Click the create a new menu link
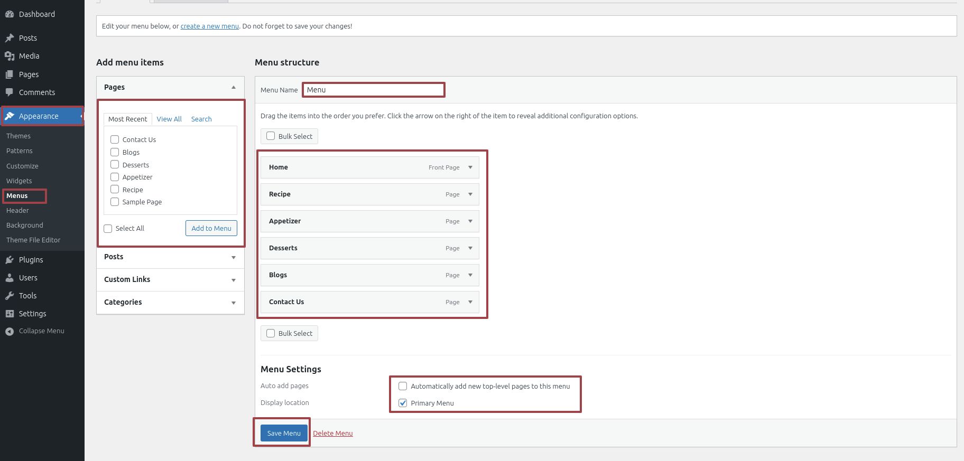 pyautogui.click(x=210, y=26)
